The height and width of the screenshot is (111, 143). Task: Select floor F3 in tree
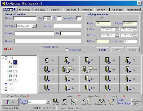click(15, 71)
